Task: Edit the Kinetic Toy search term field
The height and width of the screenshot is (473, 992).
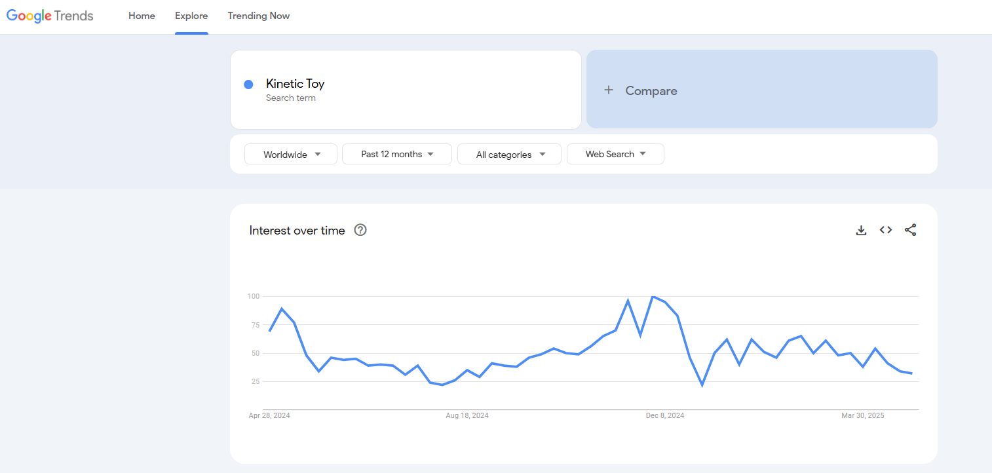Action: point(406,90)
